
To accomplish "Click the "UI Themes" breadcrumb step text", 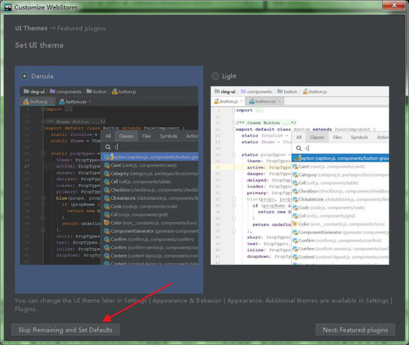I will click(31, 28).
